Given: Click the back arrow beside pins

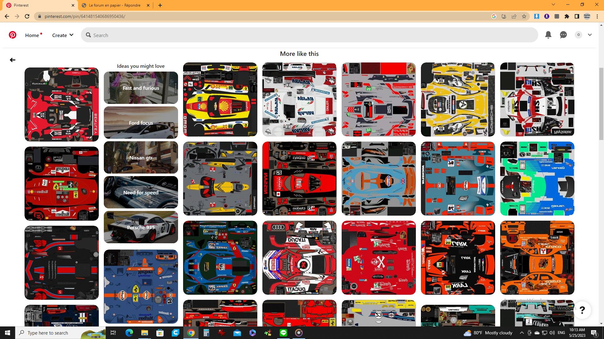Looking at the screenshot, I should [x=13, y=60].
